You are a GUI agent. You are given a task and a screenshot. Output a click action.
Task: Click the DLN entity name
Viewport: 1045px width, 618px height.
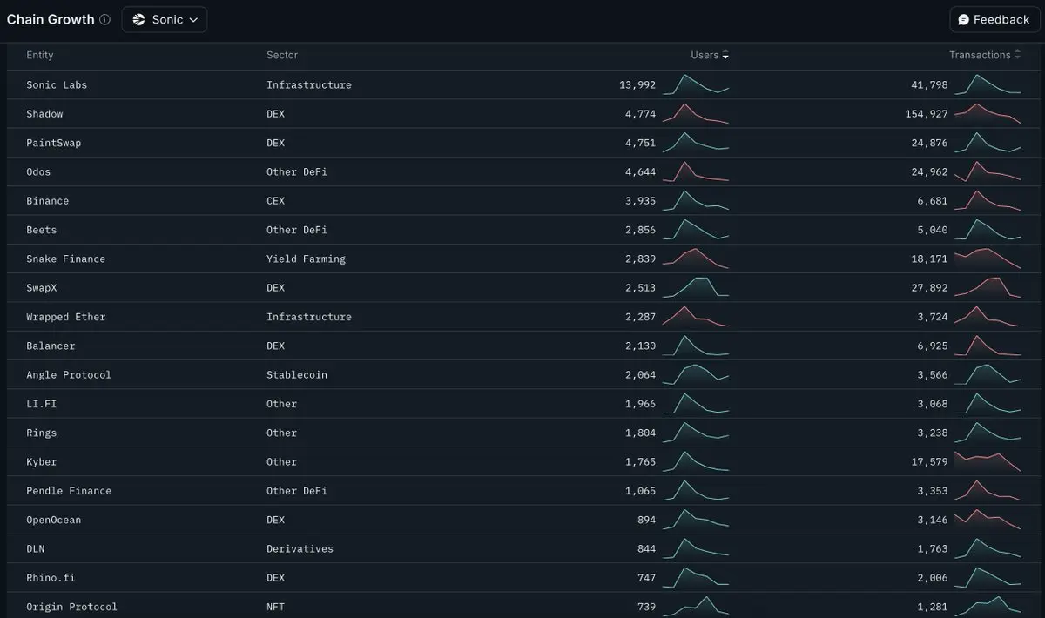pos(36,549)
